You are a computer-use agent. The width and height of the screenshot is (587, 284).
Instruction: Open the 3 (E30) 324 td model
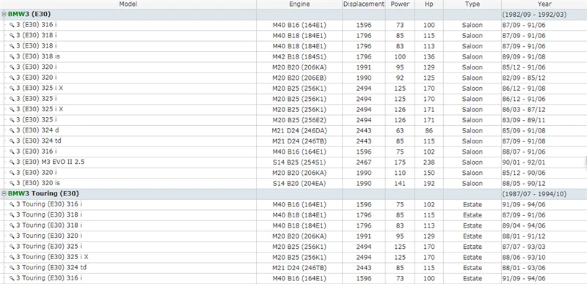coord(39,141)
